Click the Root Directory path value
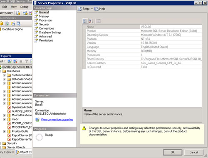This screenshot has height=158, width=208. (x=171, y=59)
